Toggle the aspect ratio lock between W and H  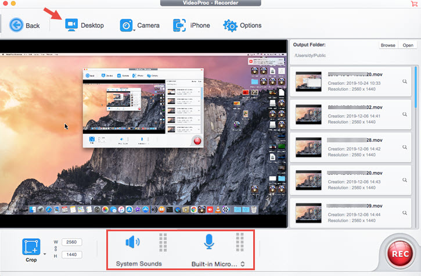(56, 248)
